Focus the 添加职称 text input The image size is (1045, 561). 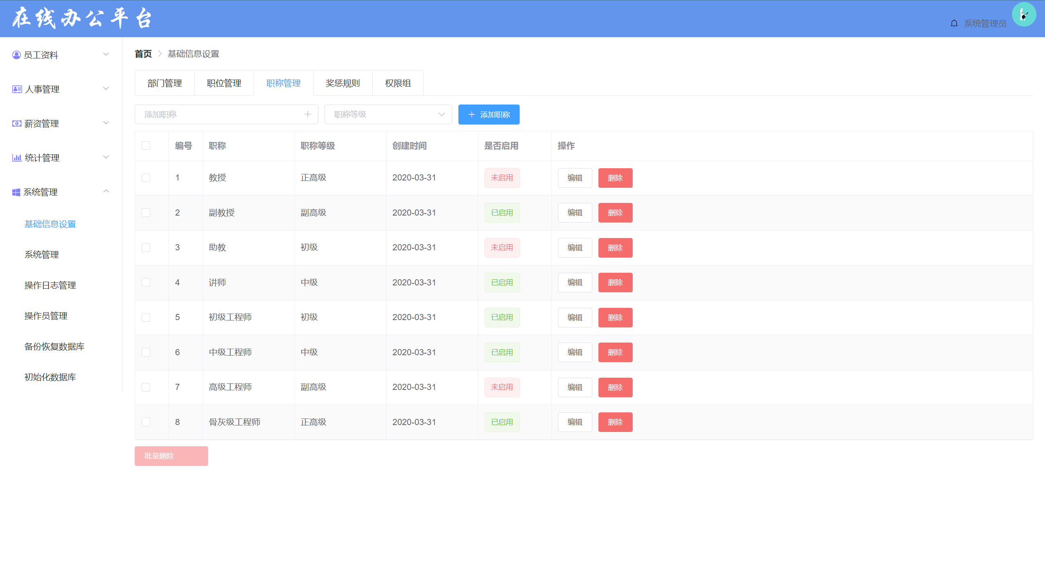(220, 114)
